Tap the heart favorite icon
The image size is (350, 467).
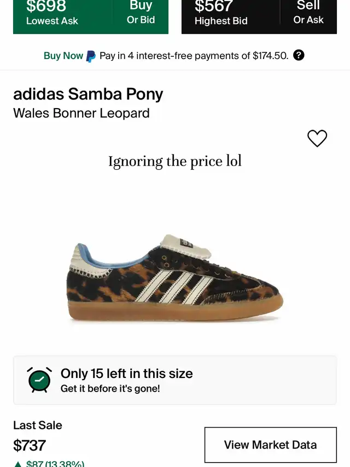317,138
